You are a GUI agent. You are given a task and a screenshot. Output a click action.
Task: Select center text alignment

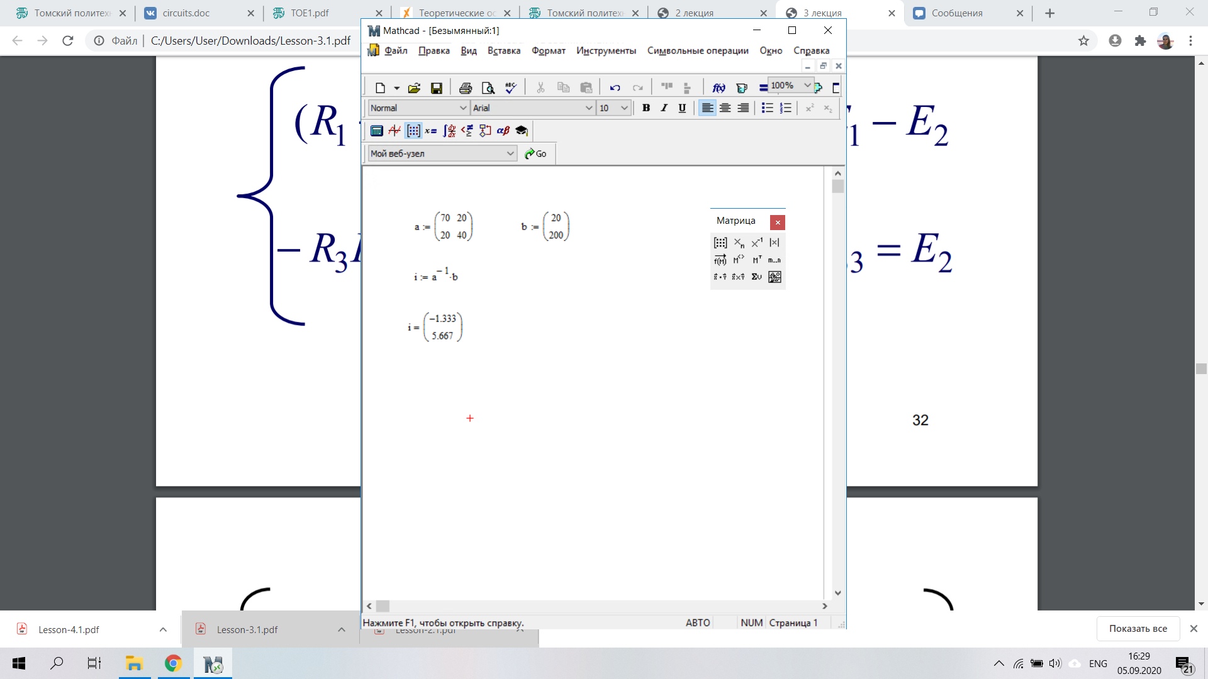click(725, 108)
